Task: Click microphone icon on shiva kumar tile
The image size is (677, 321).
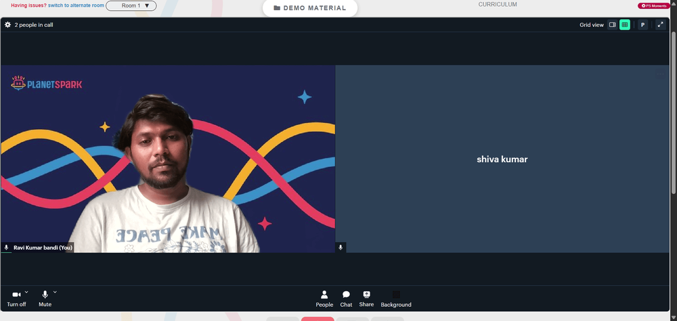Action: pos(341,247)
